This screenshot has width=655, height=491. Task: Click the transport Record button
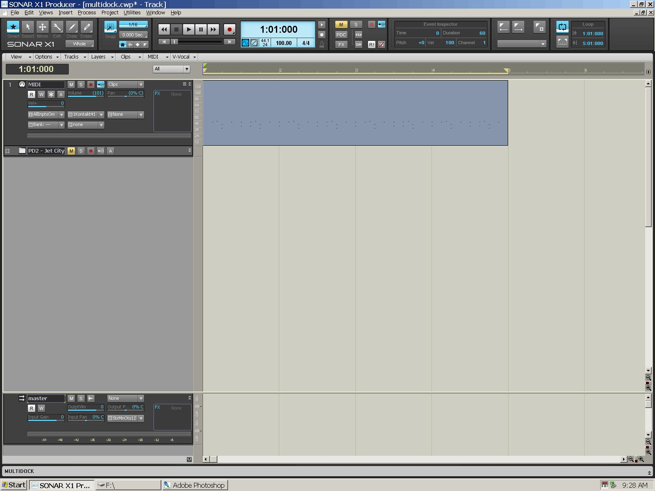tap(229, 29)
